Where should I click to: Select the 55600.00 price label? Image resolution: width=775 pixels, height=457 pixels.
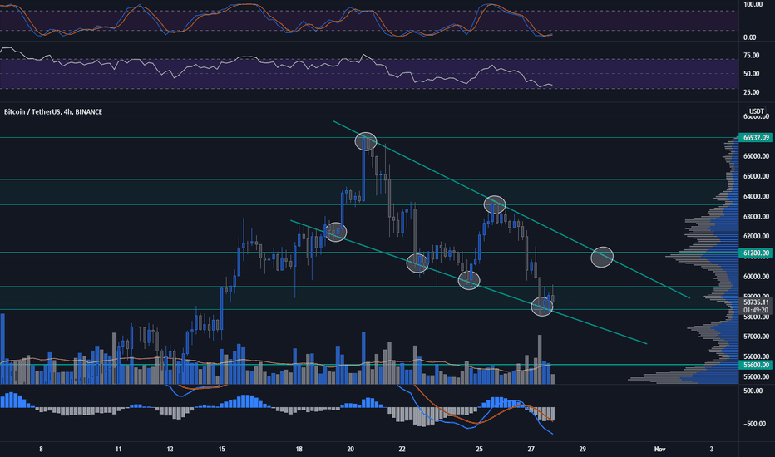[756, 365]
